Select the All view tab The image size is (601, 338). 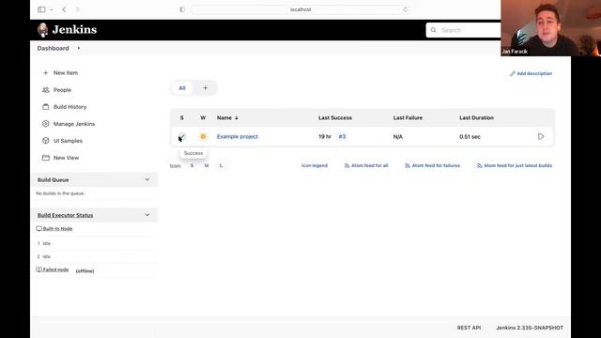182,88
